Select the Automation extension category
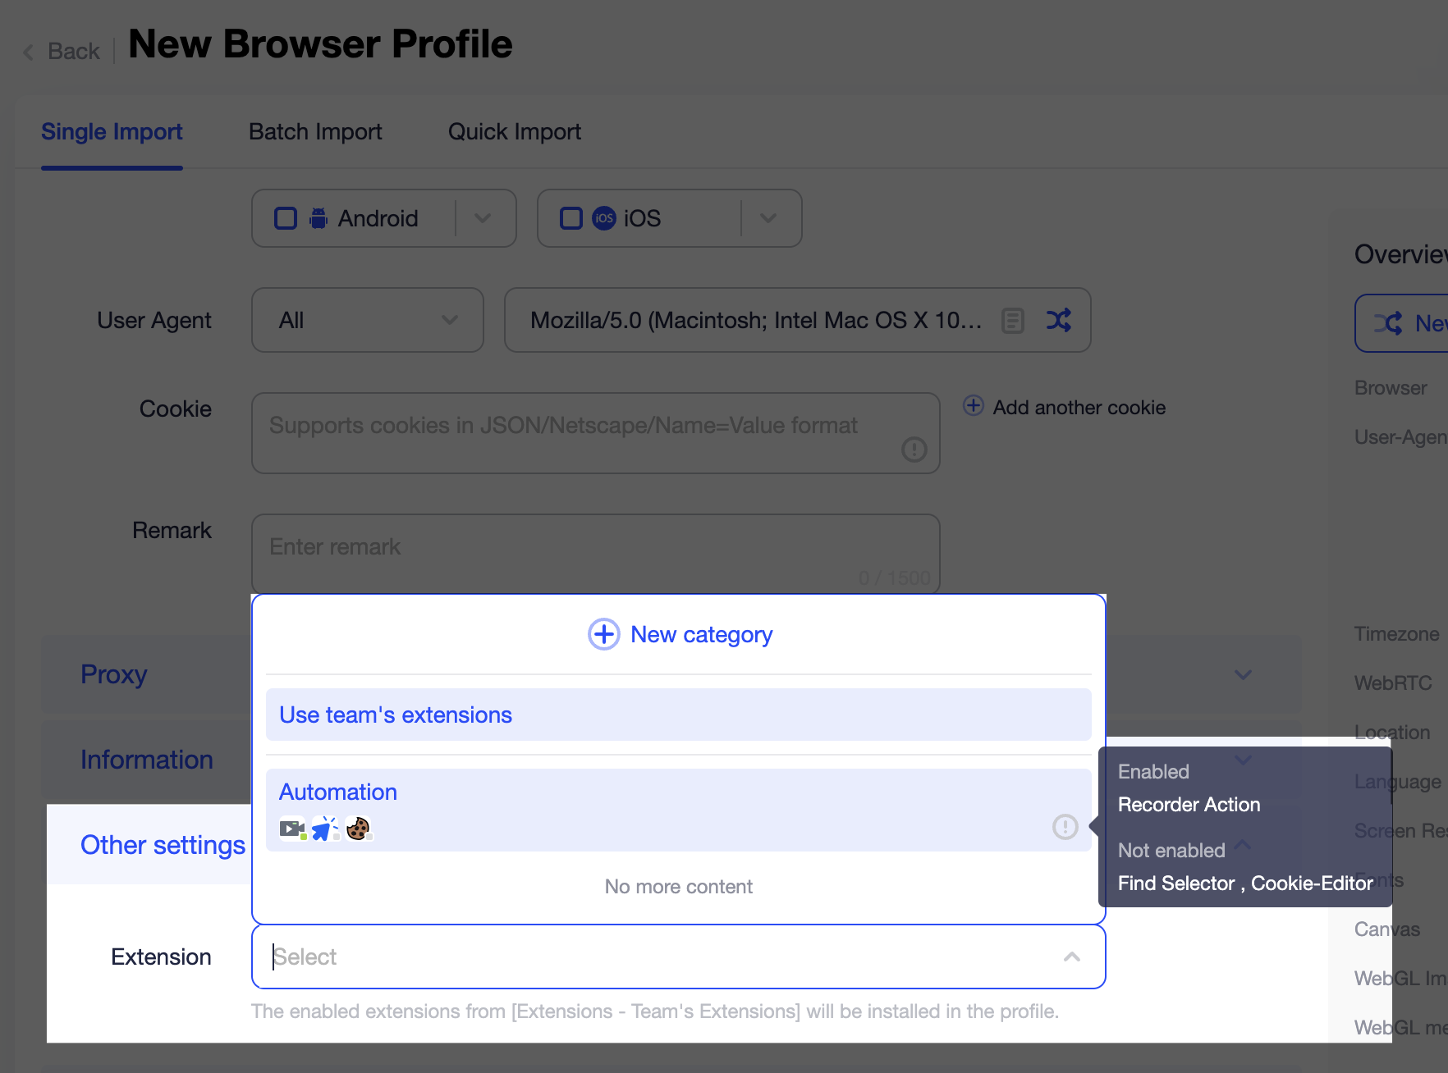 (337, 792)
